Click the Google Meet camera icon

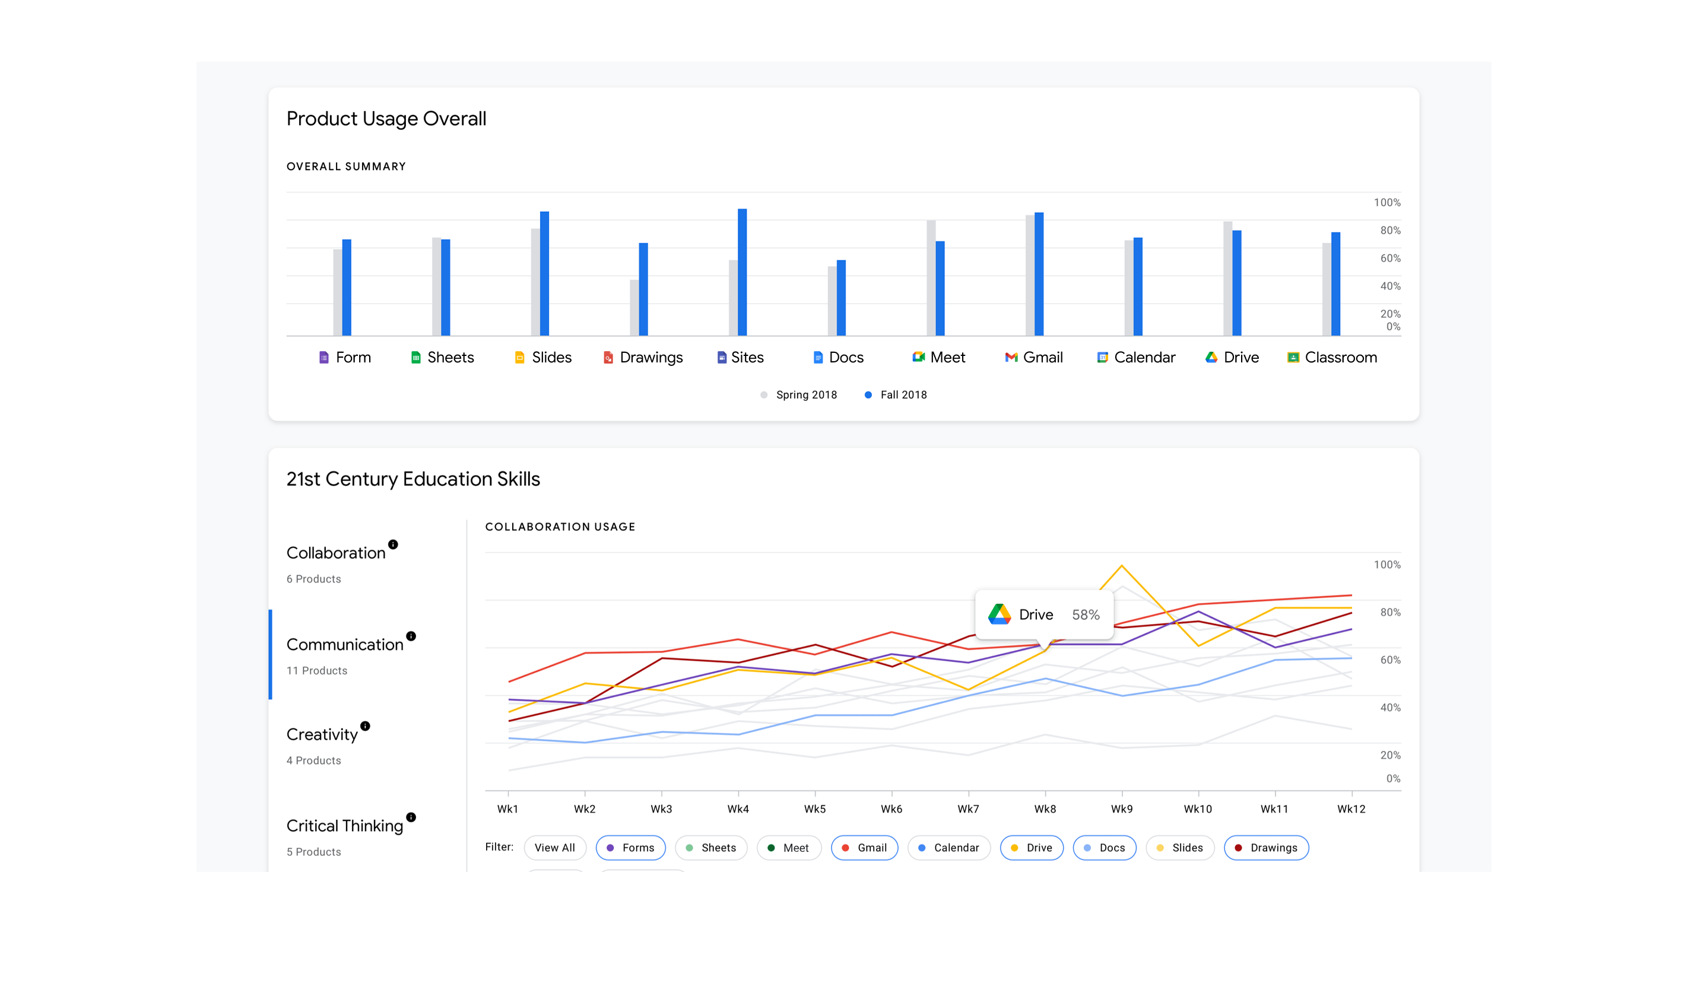pyautogui.click(x=918, y=356)
